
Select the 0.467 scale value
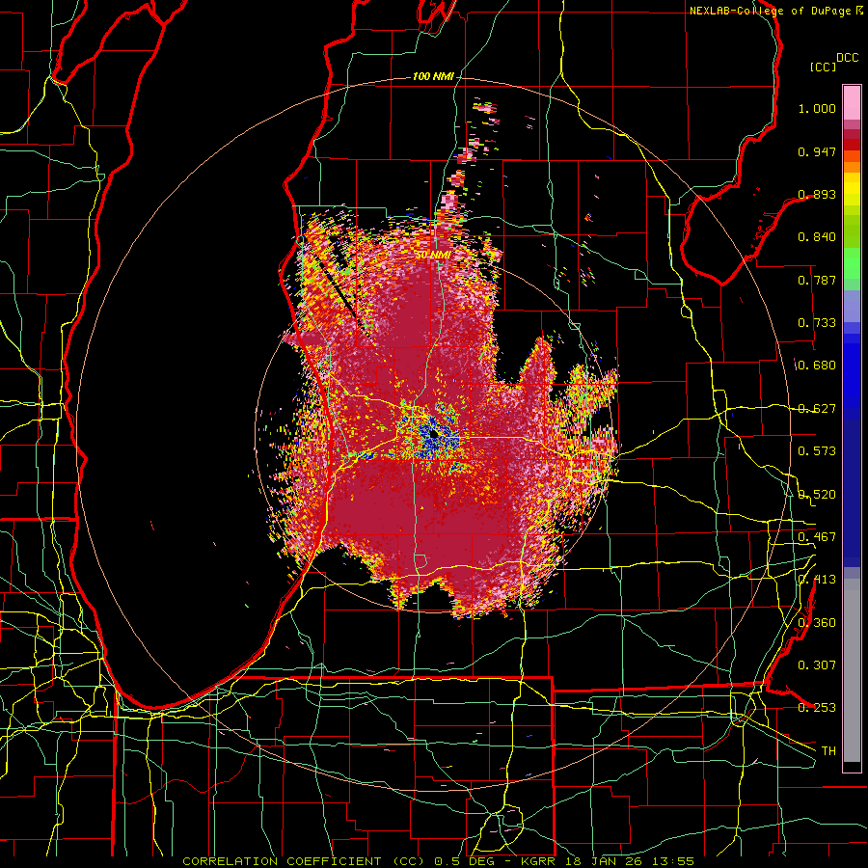click(817, 537)
